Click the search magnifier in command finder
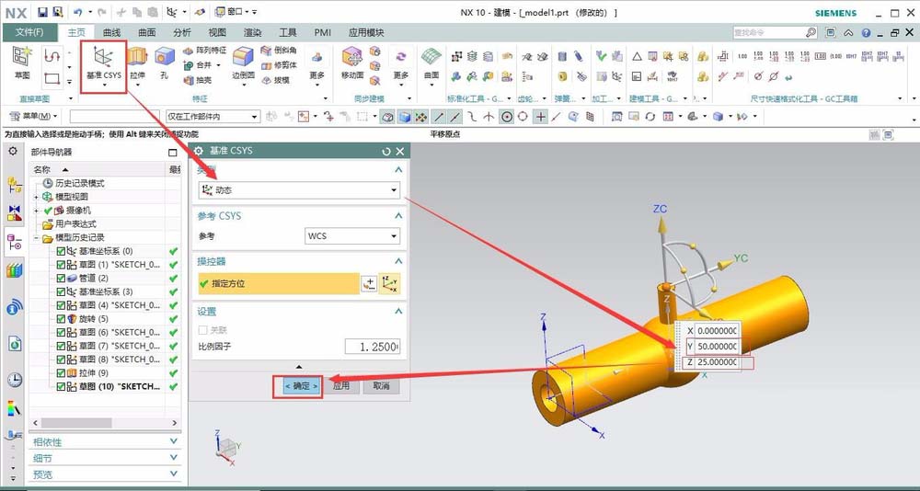 pyautogui.click(x=811, y=33)
